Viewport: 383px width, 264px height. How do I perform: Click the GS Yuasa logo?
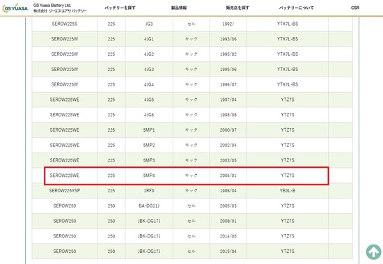pos(15,8)
